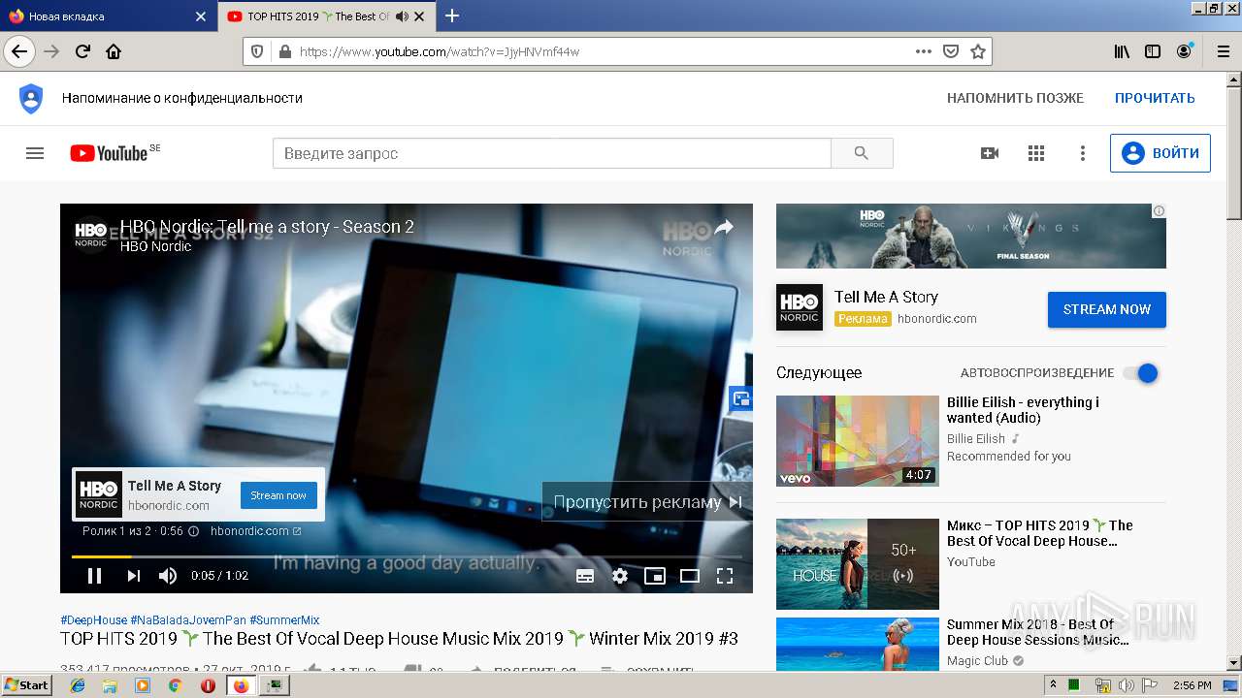Open the YouTube settings three-dots menu
Screen dimensions: 1242x698
1083,153
